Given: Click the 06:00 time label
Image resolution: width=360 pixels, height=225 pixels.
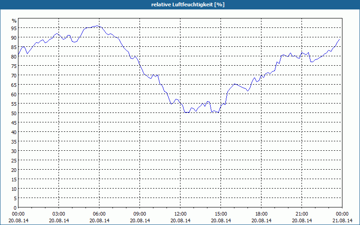Looking at the screenshot, I should coord(99,214).
